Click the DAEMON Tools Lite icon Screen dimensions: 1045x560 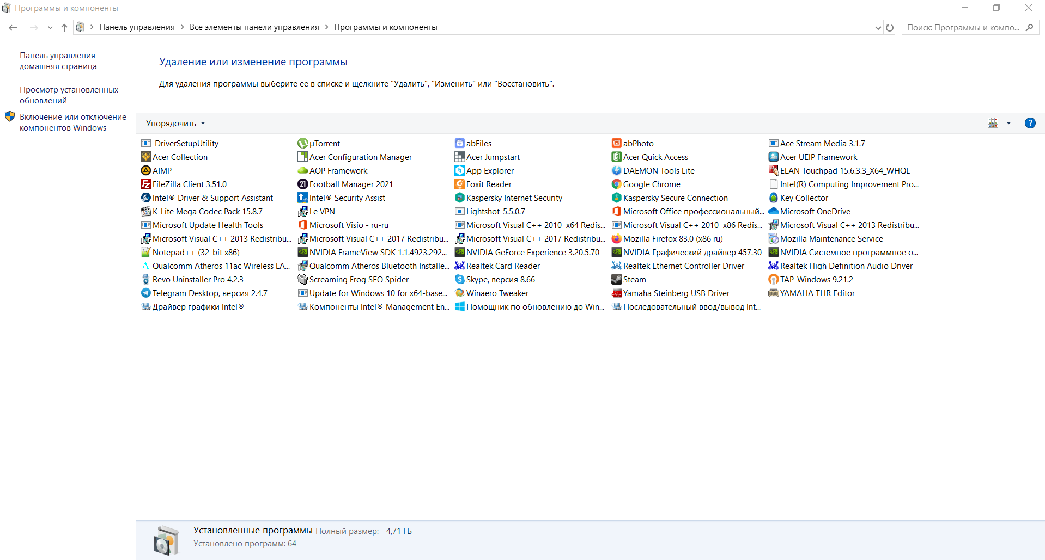617,171
